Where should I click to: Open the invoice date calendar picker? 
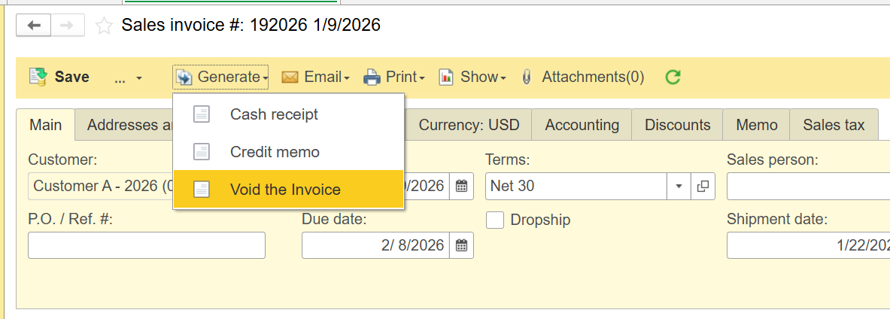(x=462, y=186)
